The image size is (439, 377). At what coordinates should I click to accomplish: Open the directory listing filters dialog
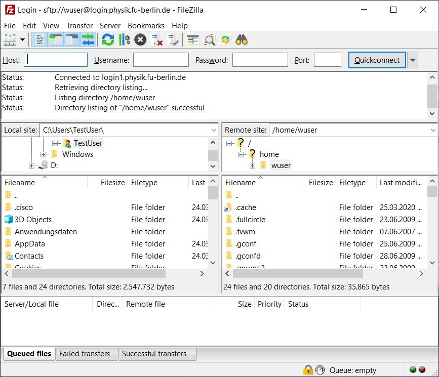[x=193, y=40]
